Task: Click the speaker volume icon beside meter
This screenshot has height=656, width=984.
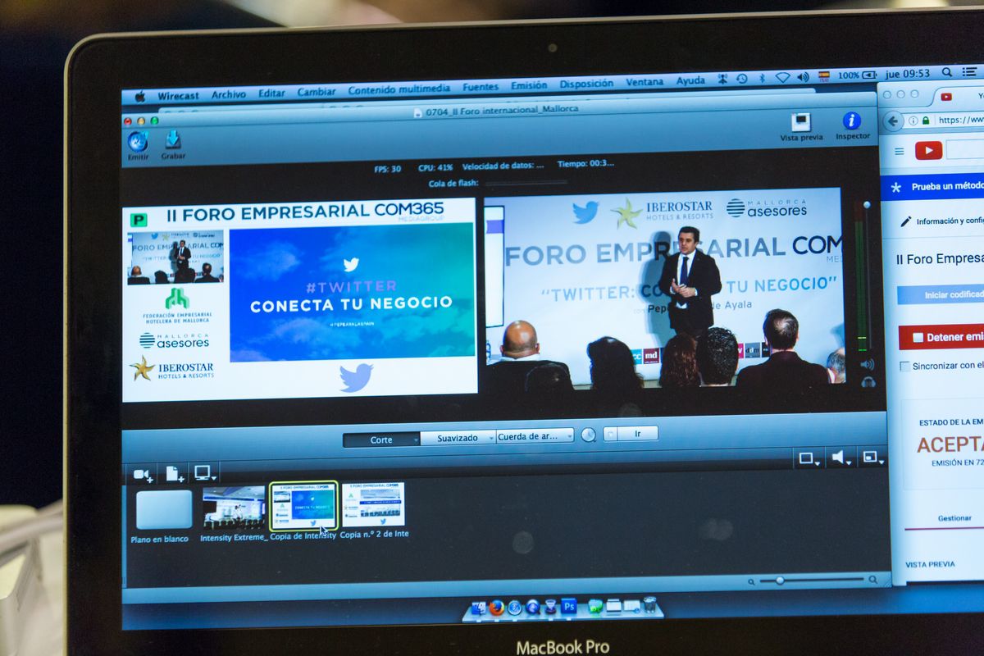Action: (867, 364)
